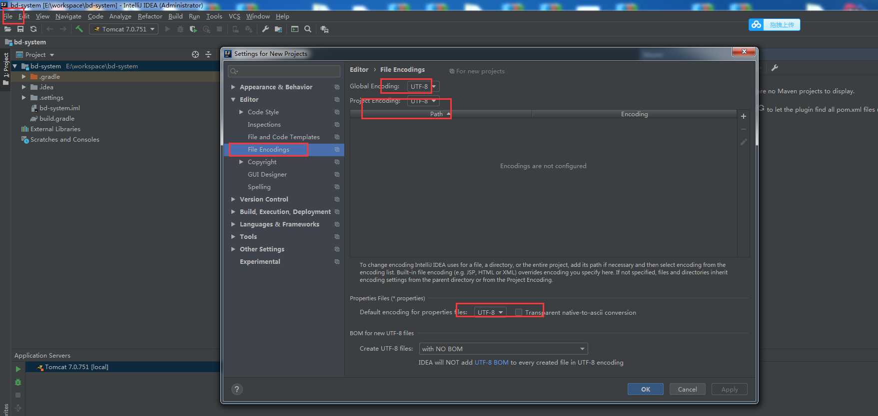Click the Open folder toolbar icon

[x=7, y=29]
